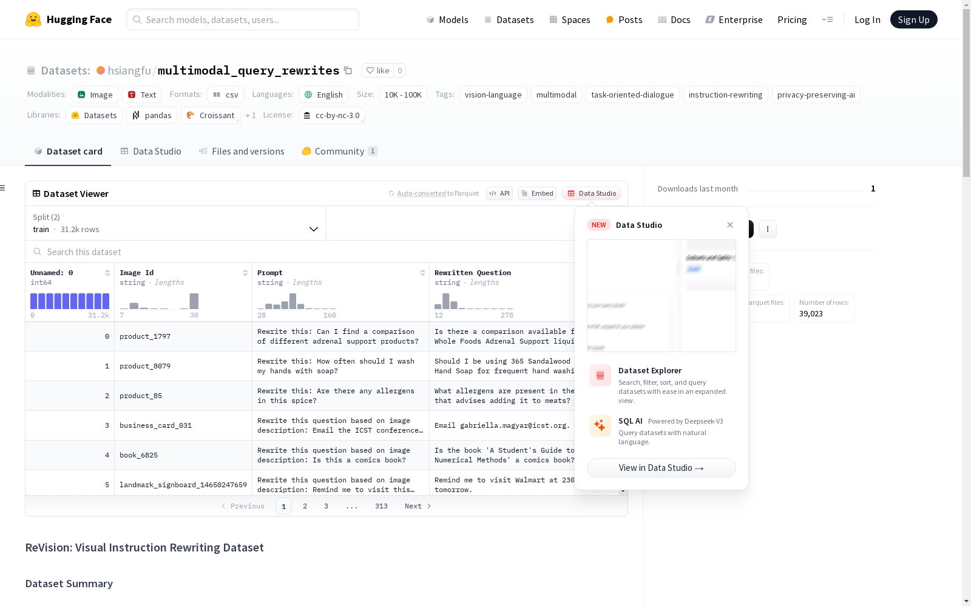Viewport: 971px width, 606px height.
Task: Click the Dataset Explorer icon
Action: 600,376
